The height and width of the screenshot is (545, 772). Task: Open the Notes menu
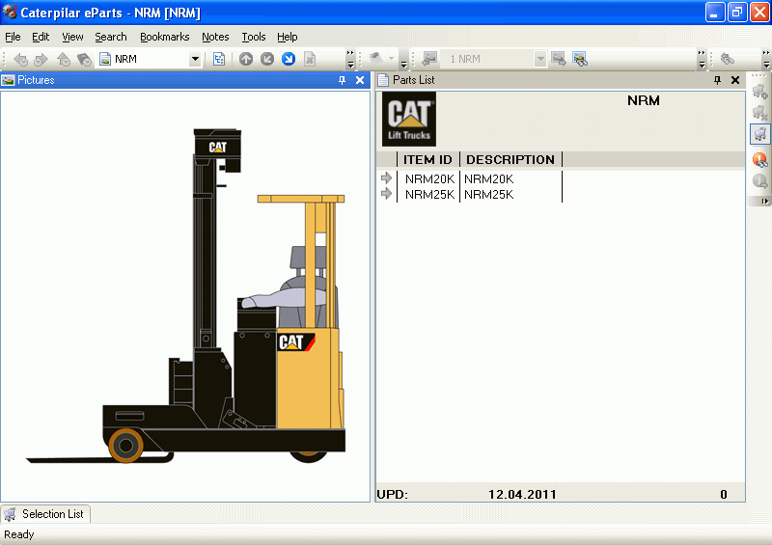point(215,37)
